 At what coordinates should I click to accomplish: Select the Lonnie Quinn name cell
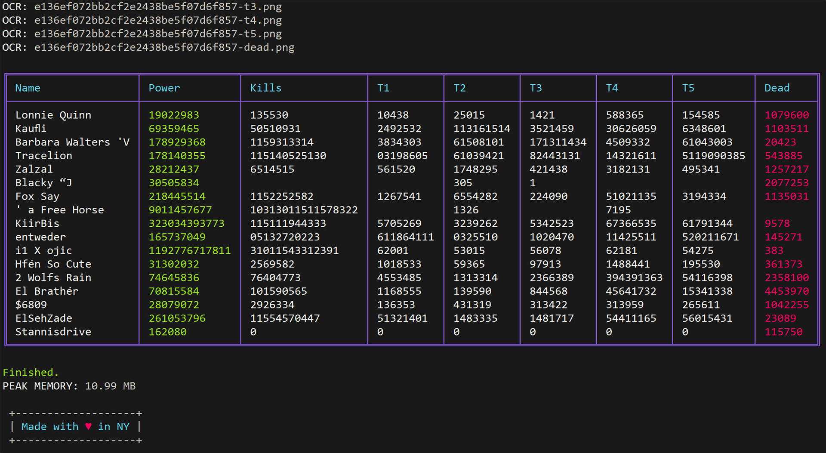tap(53, 115)
